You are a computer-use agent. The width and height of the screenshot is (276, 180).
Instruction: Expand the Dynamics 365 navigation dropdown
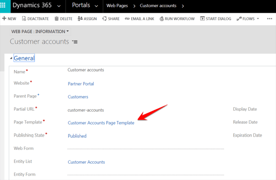pos(59,6)
